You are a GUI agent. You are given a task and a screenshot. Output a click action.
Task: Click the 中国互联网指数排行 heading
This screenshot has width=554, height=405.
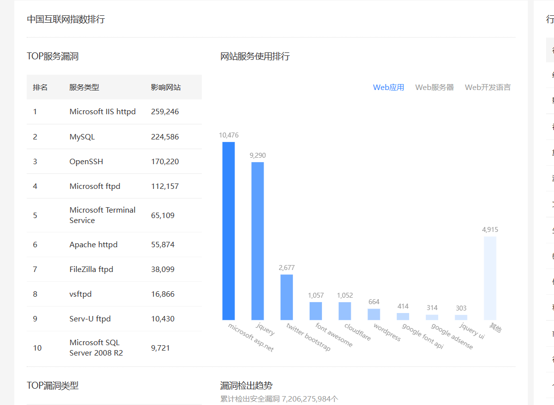[66, 19]
